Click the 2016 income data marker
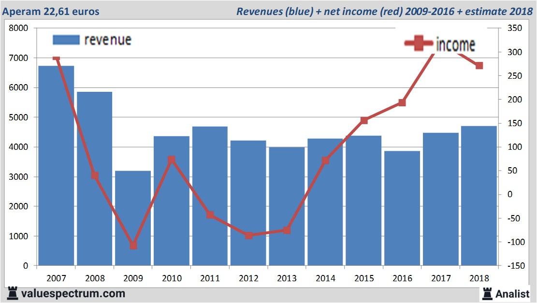 402,102
